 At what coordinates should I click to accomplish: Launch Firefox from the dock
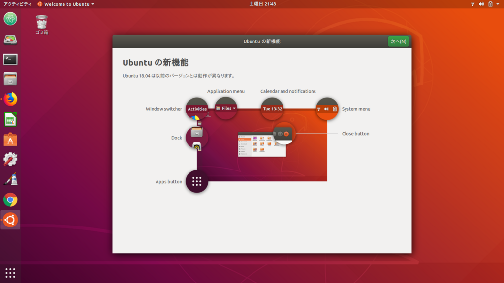pos(10,99)
